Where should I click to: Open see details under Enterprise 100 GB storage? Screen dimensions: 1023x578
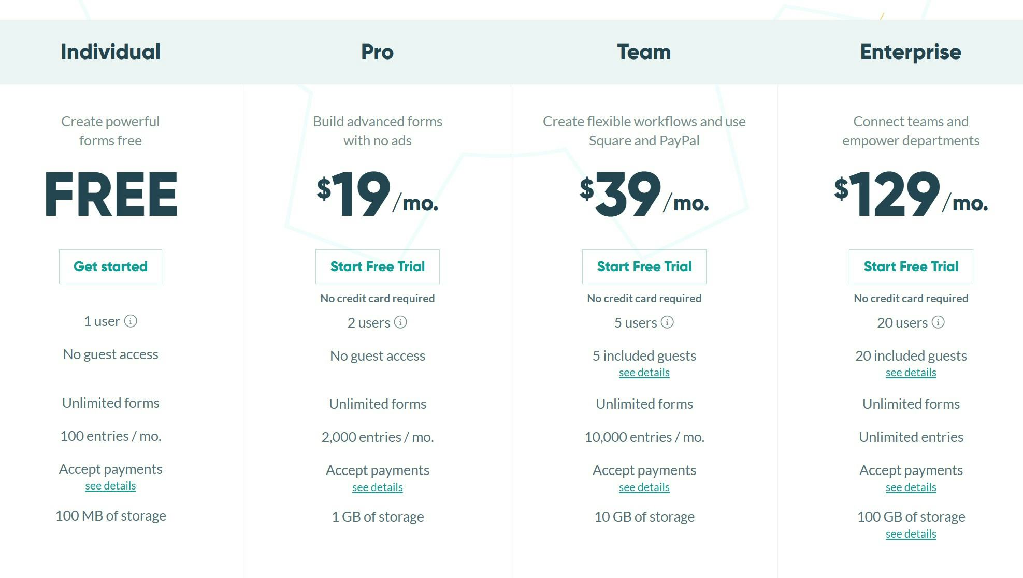pos(911,534)
